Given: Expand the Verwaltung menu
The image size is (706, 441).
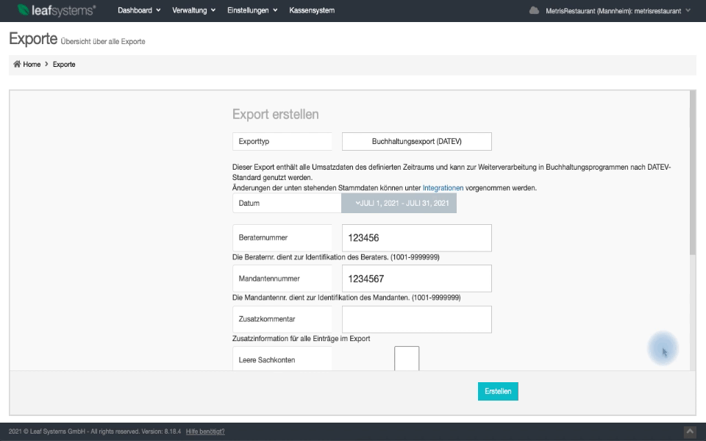Looking at the screenshot, I should tap(193, 10).
